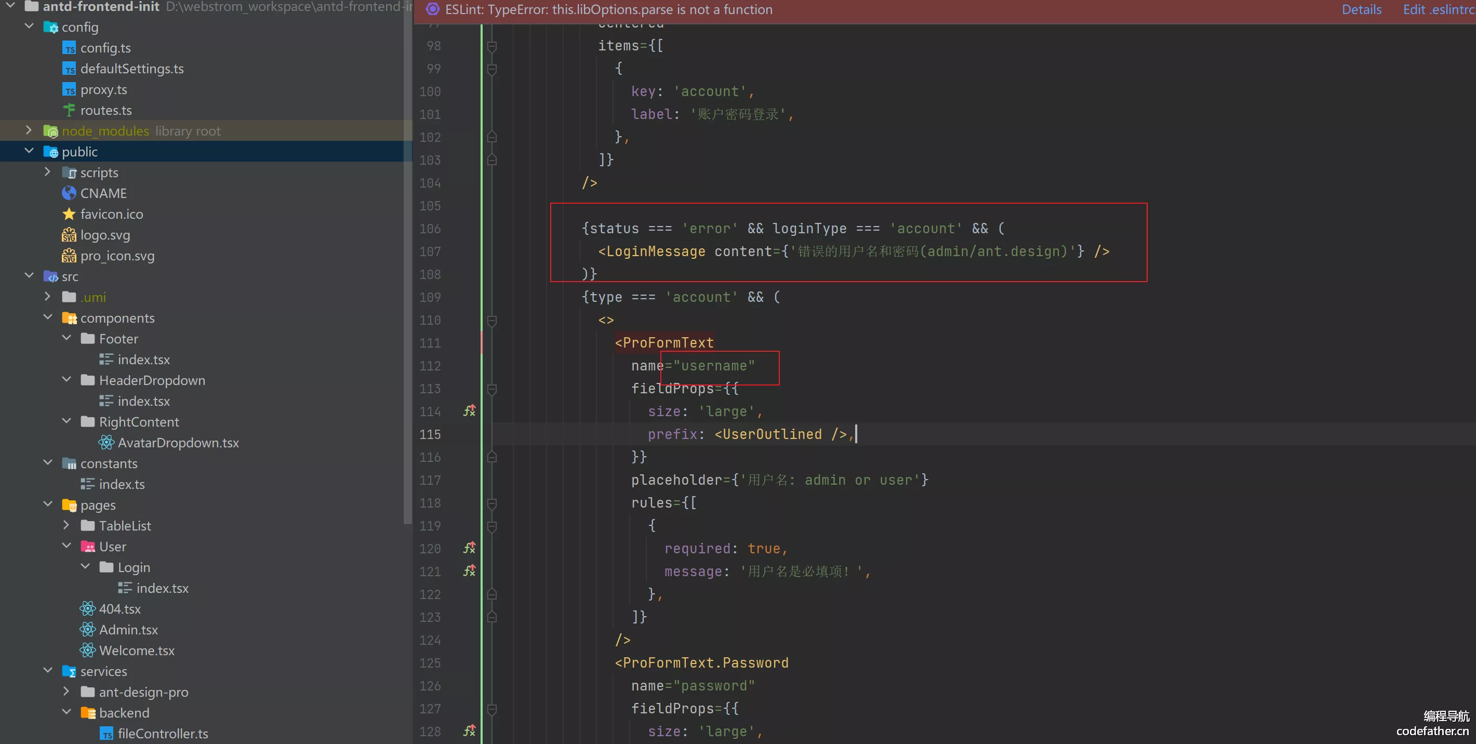Select constants index.ts file
Screen dimensions: 1476x744
coord(122,484)
